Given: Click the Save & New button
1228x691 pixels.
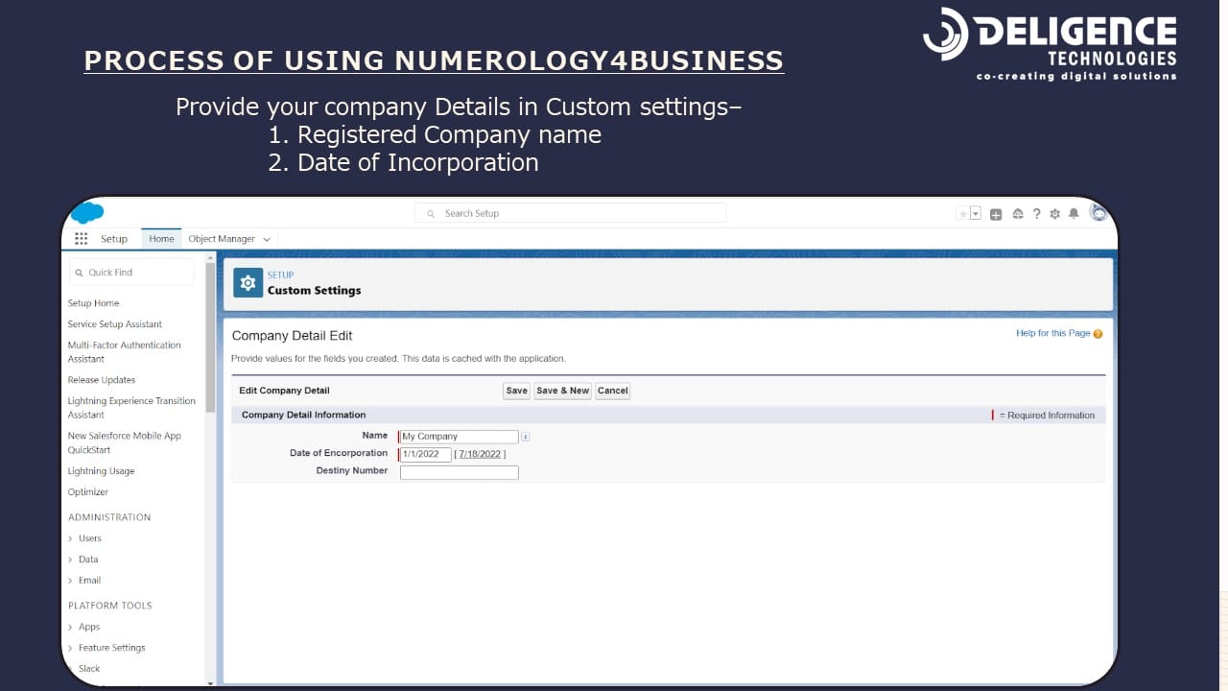Looking at the screenshot, I should point(562,391).
